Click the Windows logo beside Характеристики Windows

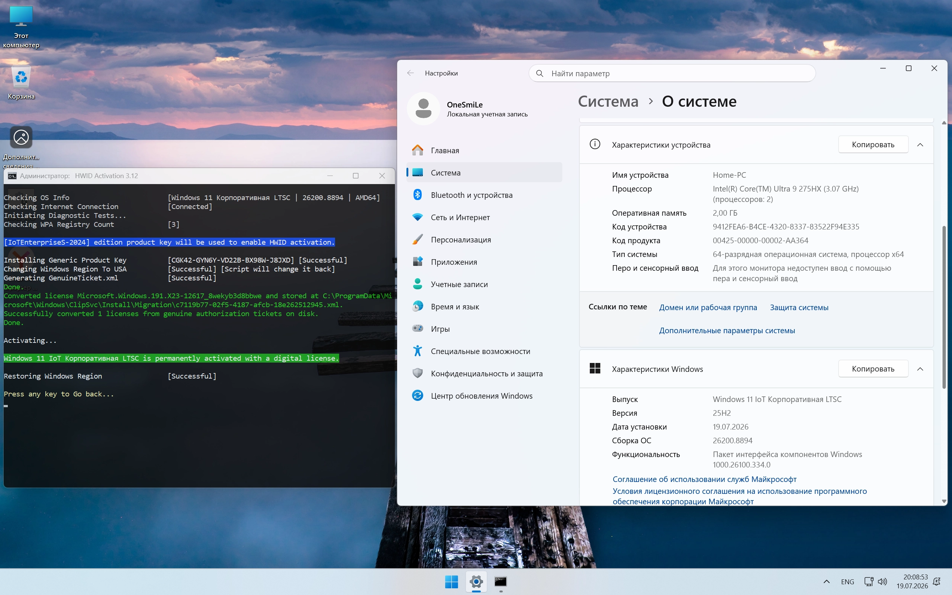click(x=595, y=369)
